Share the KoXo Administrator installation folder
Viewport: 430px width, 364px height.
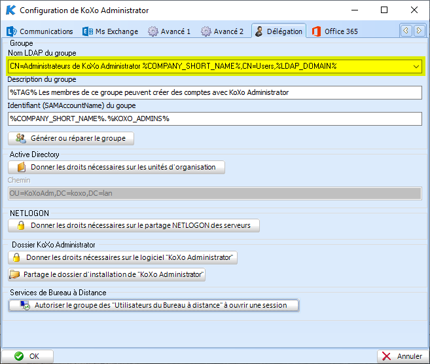coord(107,274)
